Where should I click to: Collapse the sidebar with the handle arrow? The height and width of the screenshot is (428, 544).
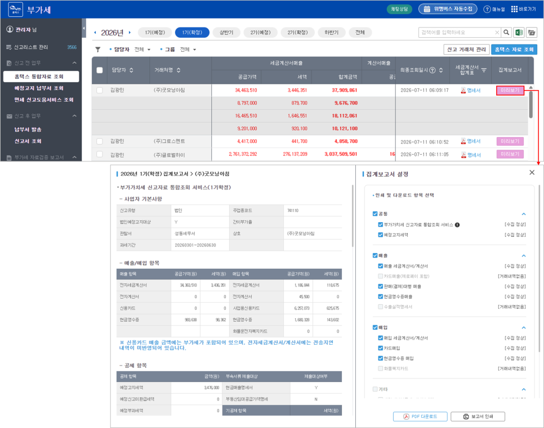[x=83, y=28]
